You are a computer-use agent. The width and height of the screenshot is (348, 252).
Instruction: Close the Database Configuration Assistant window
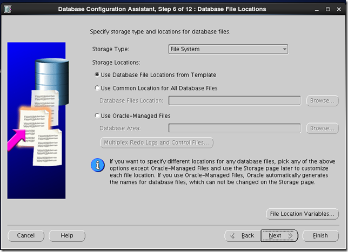pos(339,9)
